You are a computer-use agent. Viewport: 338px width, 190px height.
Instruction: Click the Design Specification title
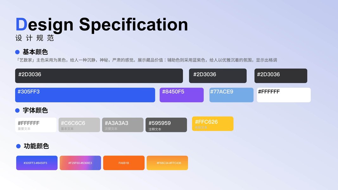point(102,24)
